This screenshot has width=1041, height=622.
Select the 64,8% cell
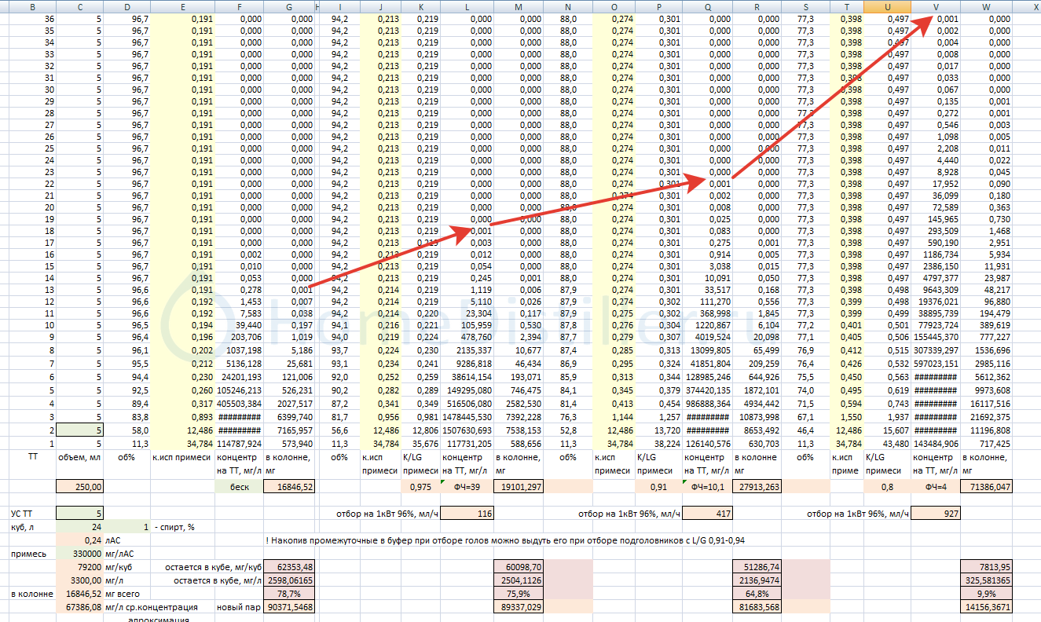pyautogui.click(x=757, y=594)
